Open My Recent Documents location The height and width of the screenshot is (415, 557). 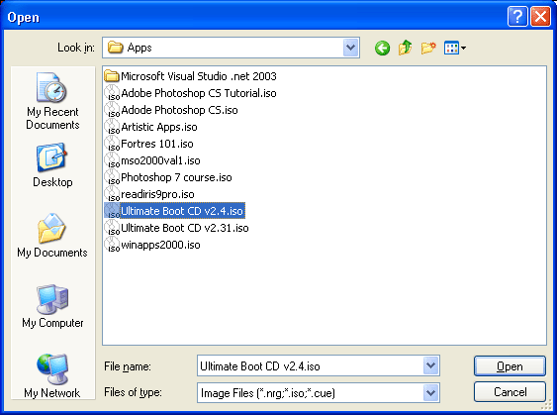[52, 101]
